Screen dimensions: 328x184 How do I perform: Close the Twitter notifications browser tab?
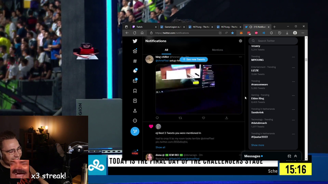tap(269, 27)
